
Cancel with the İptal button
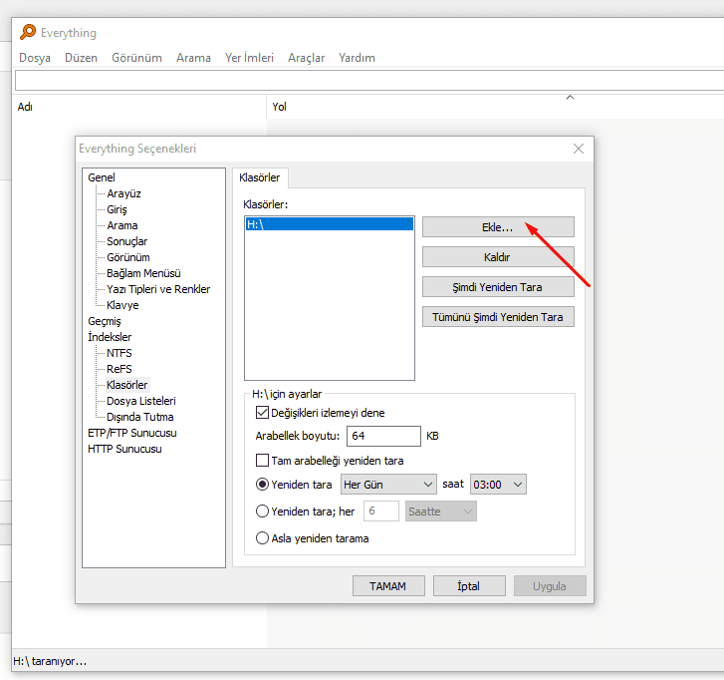pyautogui.click(x=469, y=586)
